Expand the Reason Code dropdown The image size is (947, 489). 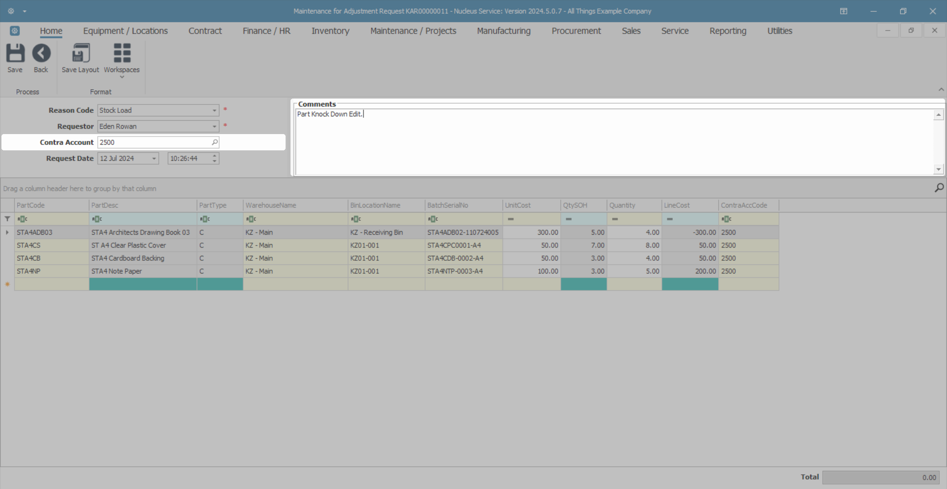tap(215, 110)
